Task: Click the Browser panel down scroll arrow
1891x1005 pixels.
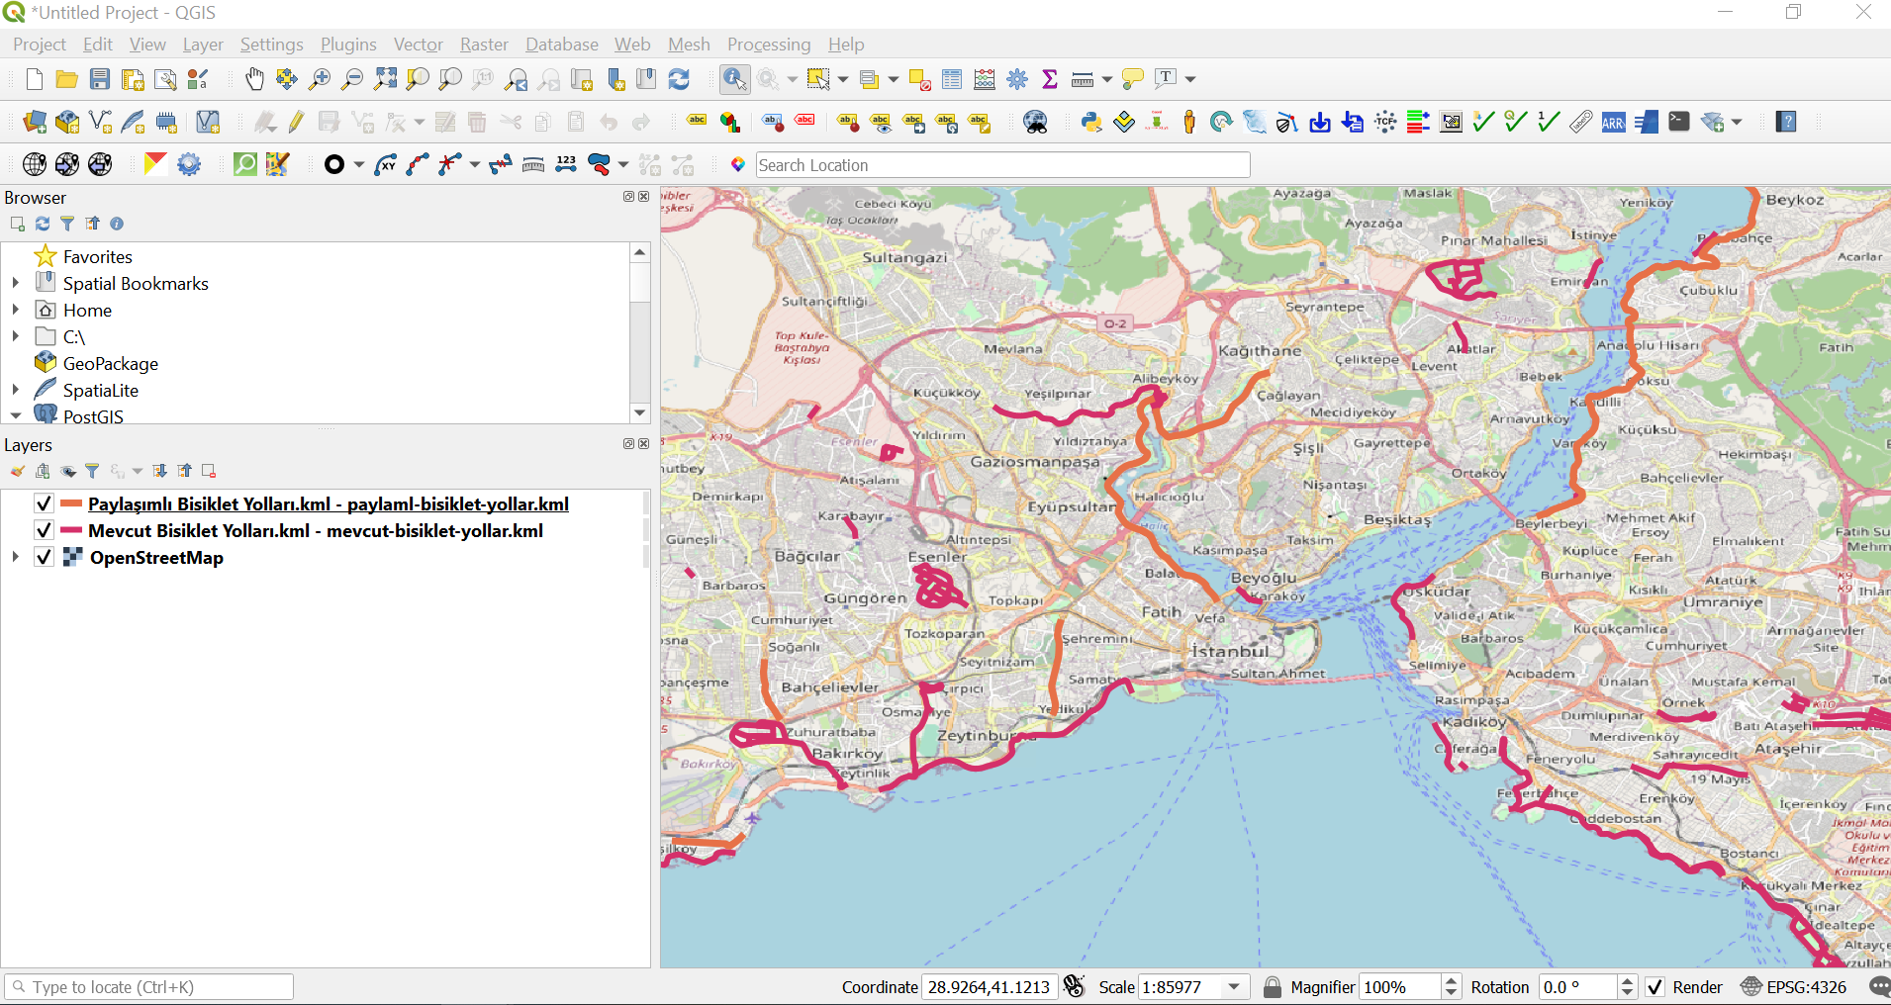Action: point(640,412)
